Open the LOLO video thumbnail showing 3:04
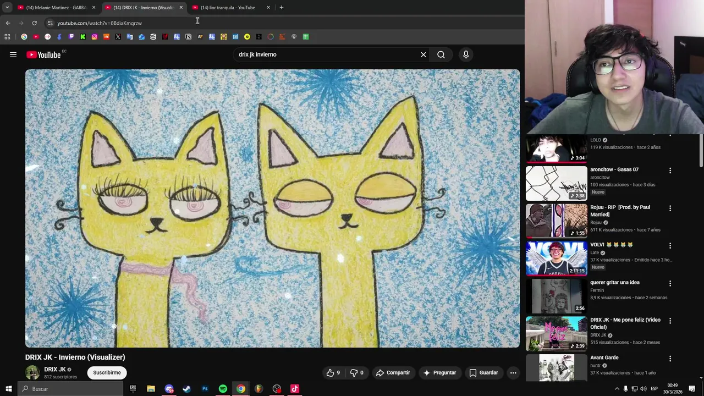Viewport: 704px width, 396px height. pos(556,149)
